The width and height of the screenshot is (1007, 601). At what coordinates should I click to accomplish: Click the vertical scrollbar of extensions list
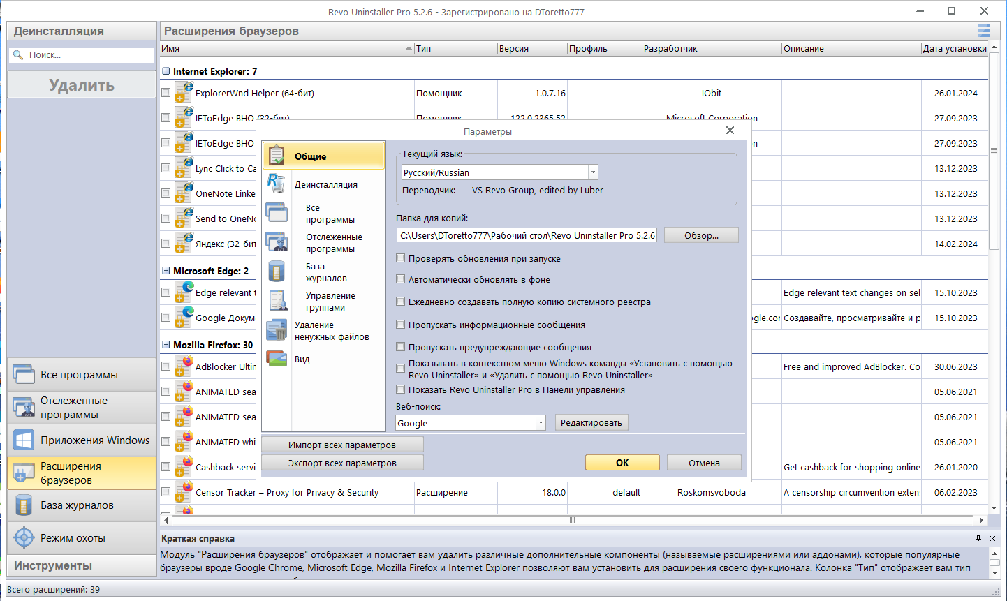point(994,151)
